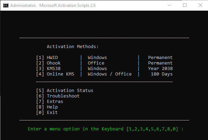Click 'Windows / Office' in Online KMS row
This screenshot has height=140, width=208.
109,74
